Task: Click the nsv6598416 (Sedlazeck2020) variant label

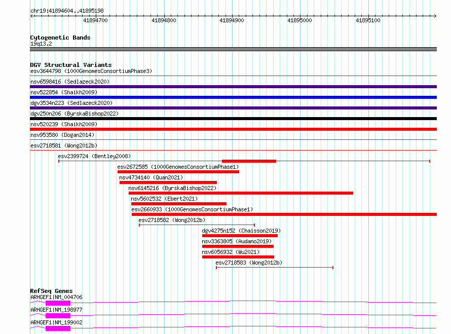Action: click(x=70, y=82)
